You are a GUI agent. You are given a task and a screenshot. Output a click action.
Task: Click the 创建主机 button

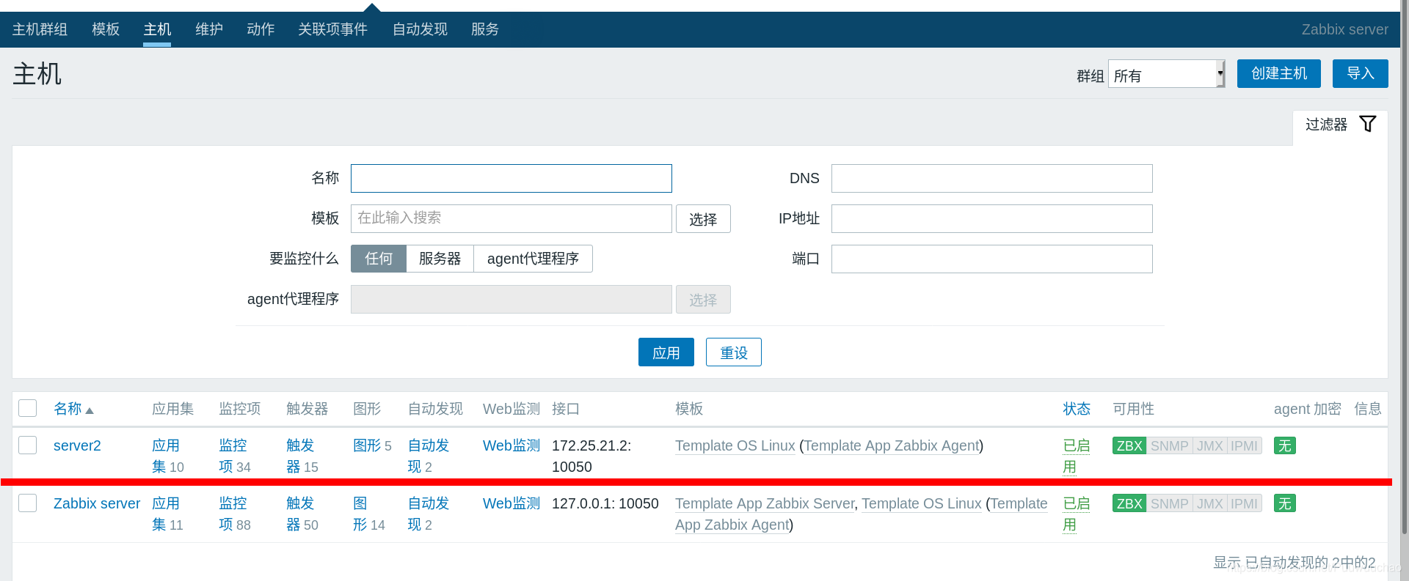point(1279,73)
